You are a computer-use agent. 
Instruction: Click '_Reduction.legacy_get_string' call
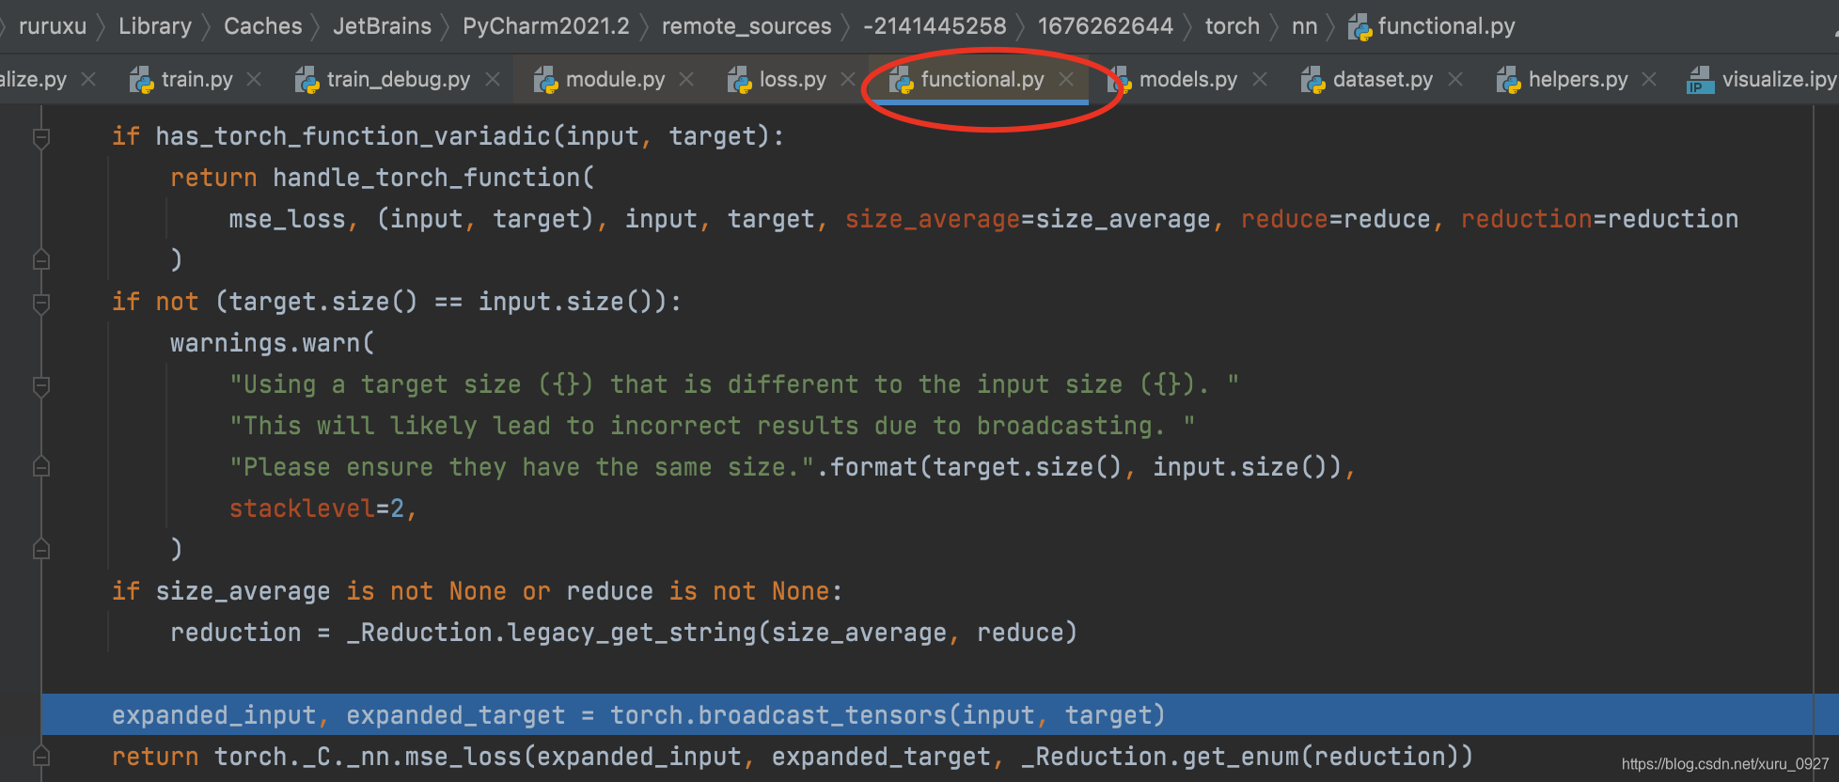pos(552,633)
